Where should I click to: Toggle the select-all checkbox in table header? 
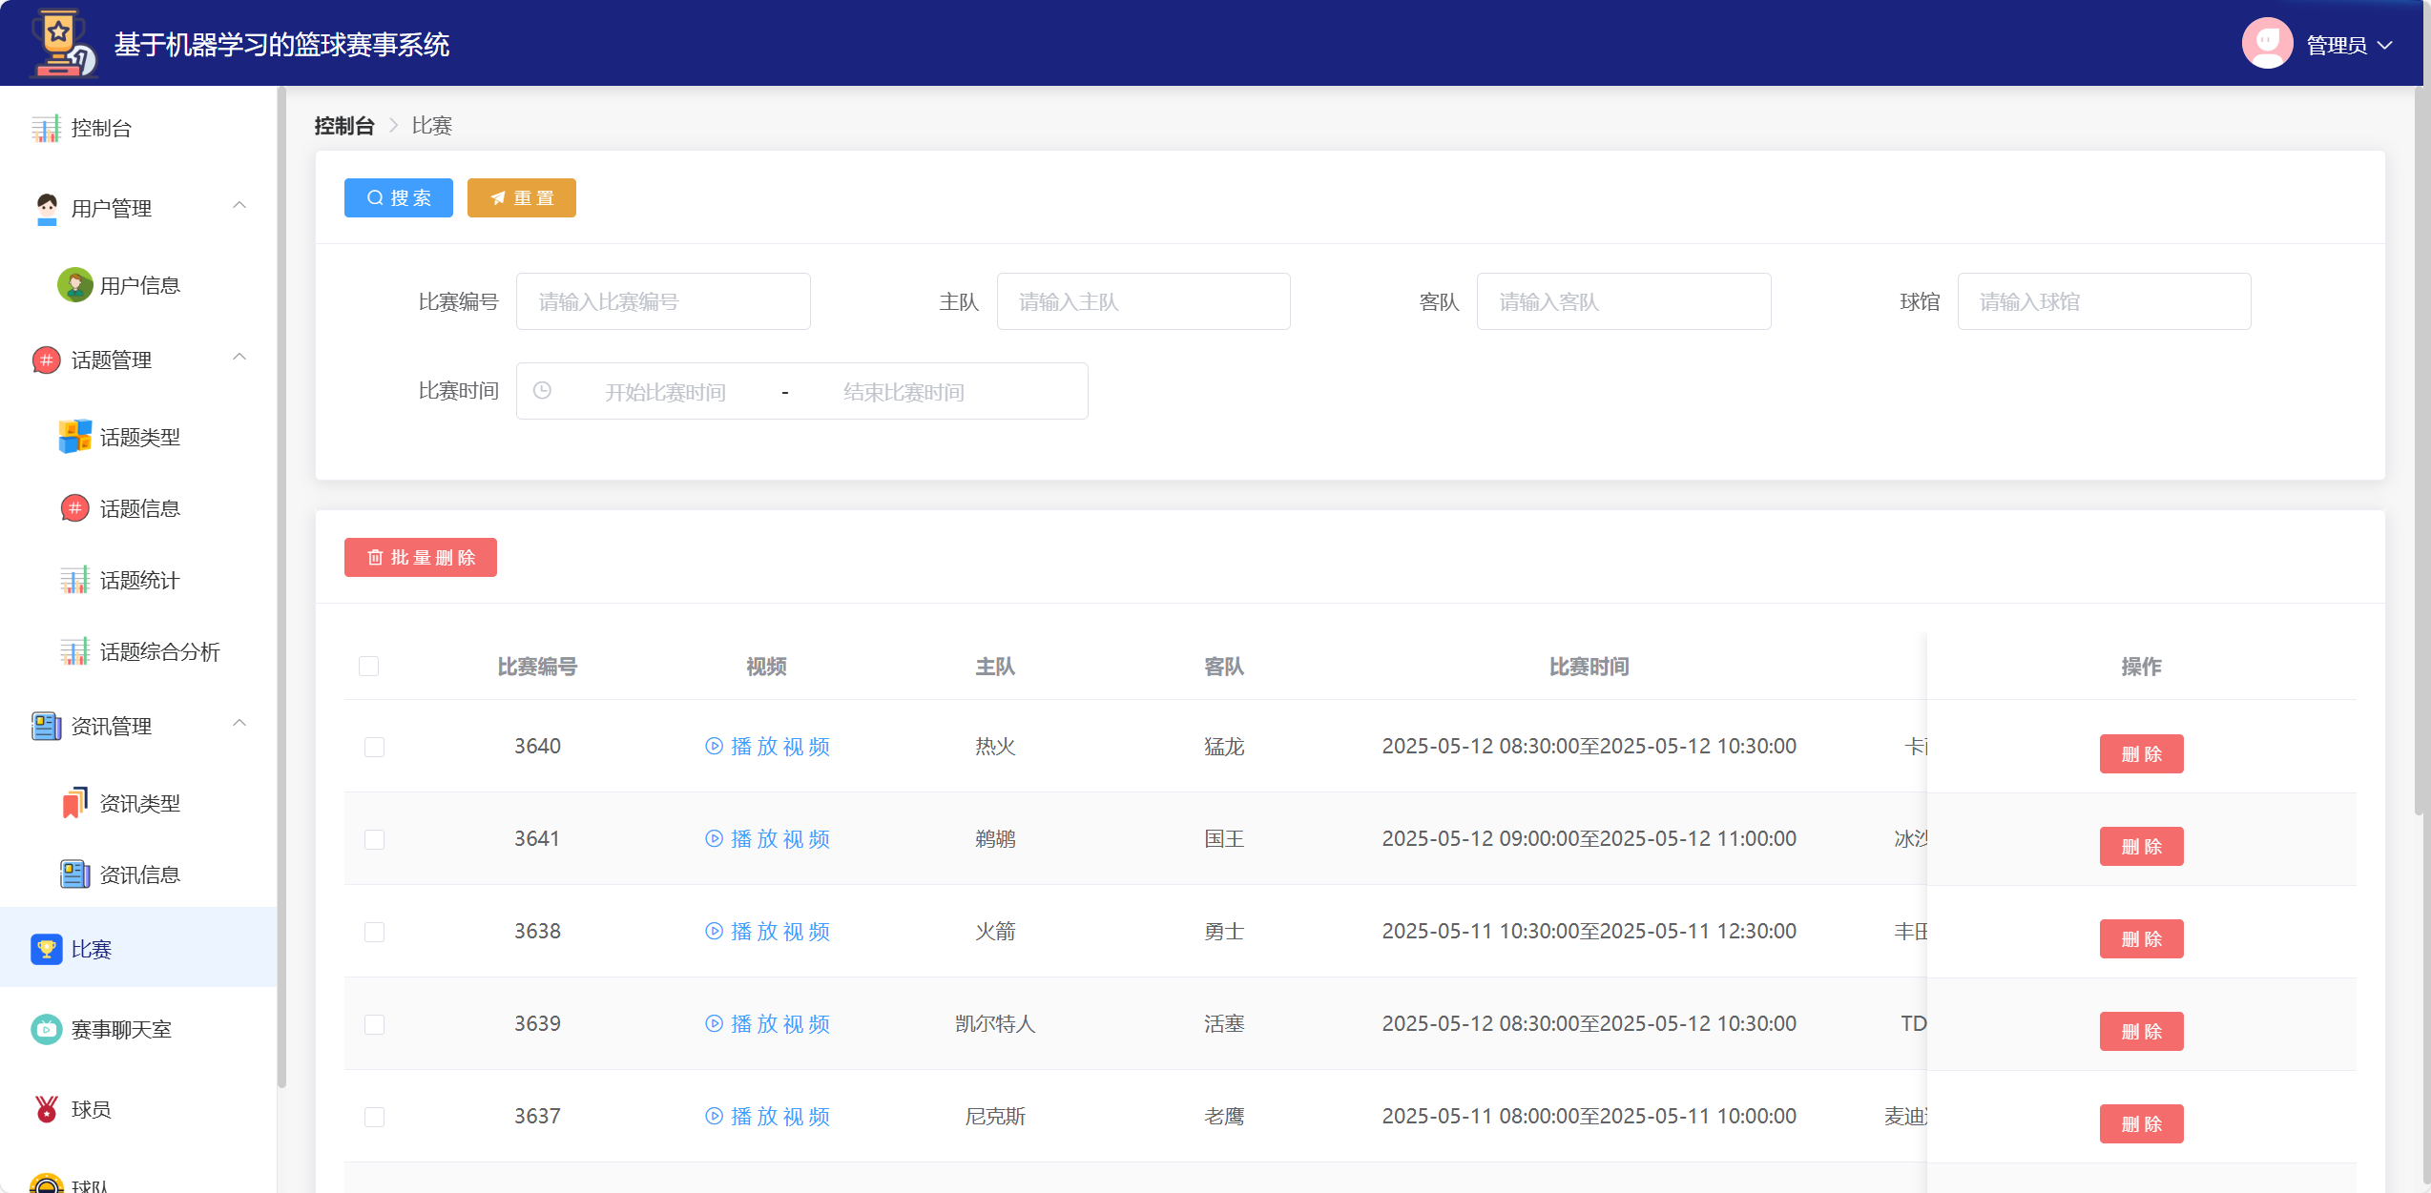[368, 666]
